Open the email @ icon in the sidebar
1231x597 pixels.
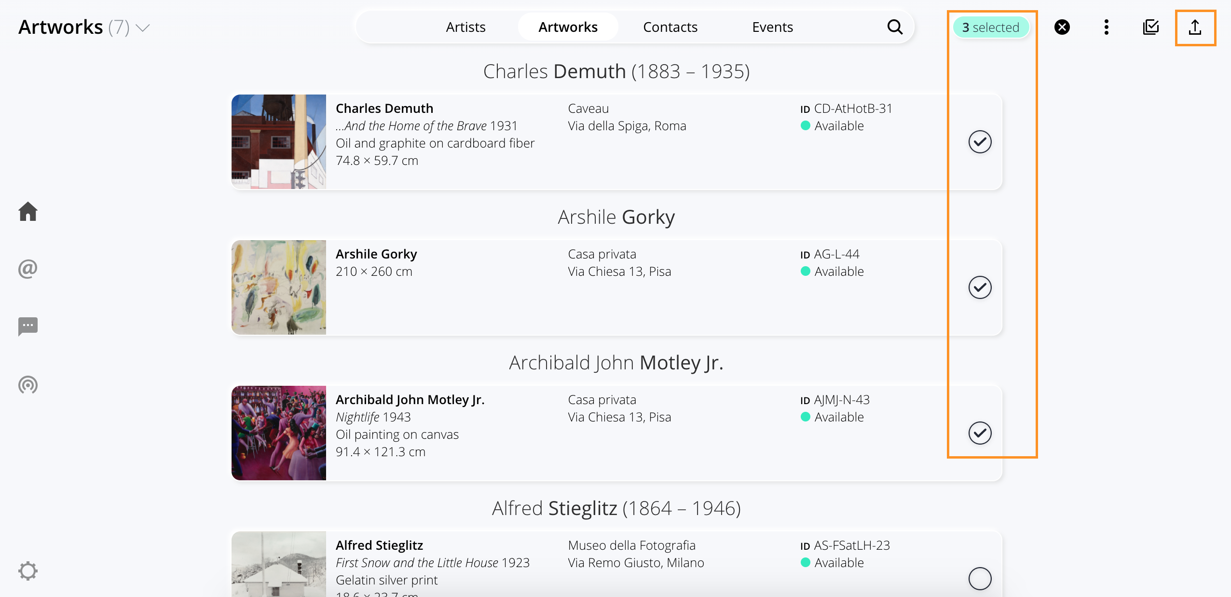(28, 269)
